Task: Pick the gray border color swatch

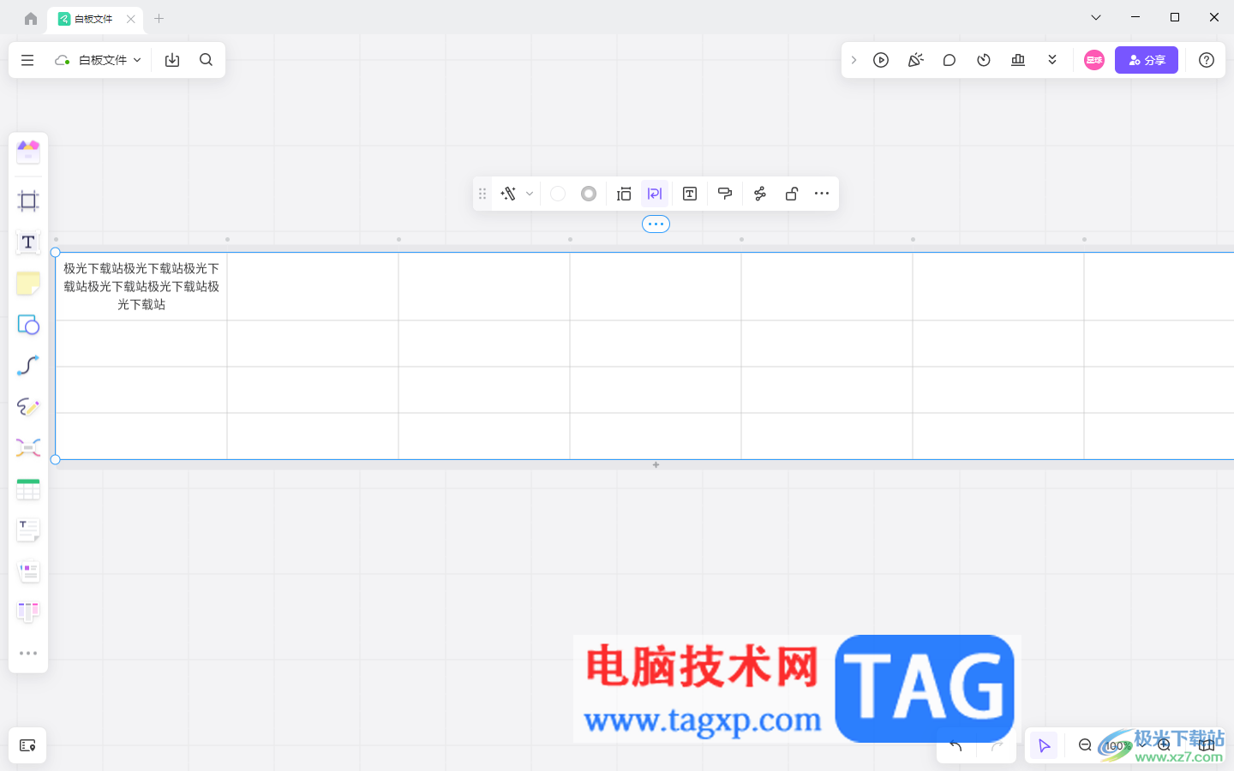Action: point(589,194)
